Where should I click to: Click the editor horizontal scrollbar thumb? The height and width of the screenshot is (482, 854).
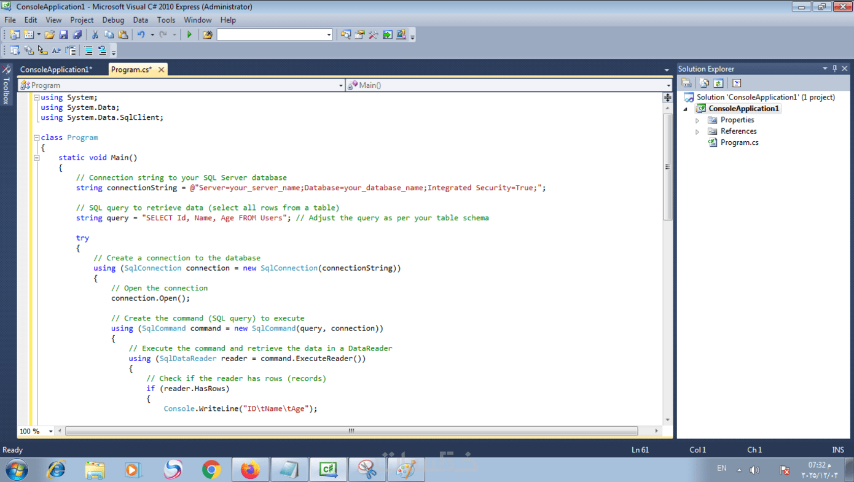(351, 431)
